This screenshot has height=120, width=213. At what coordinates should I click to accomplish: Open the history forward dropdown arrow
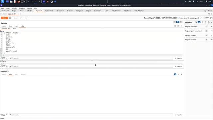pos(29,18)
